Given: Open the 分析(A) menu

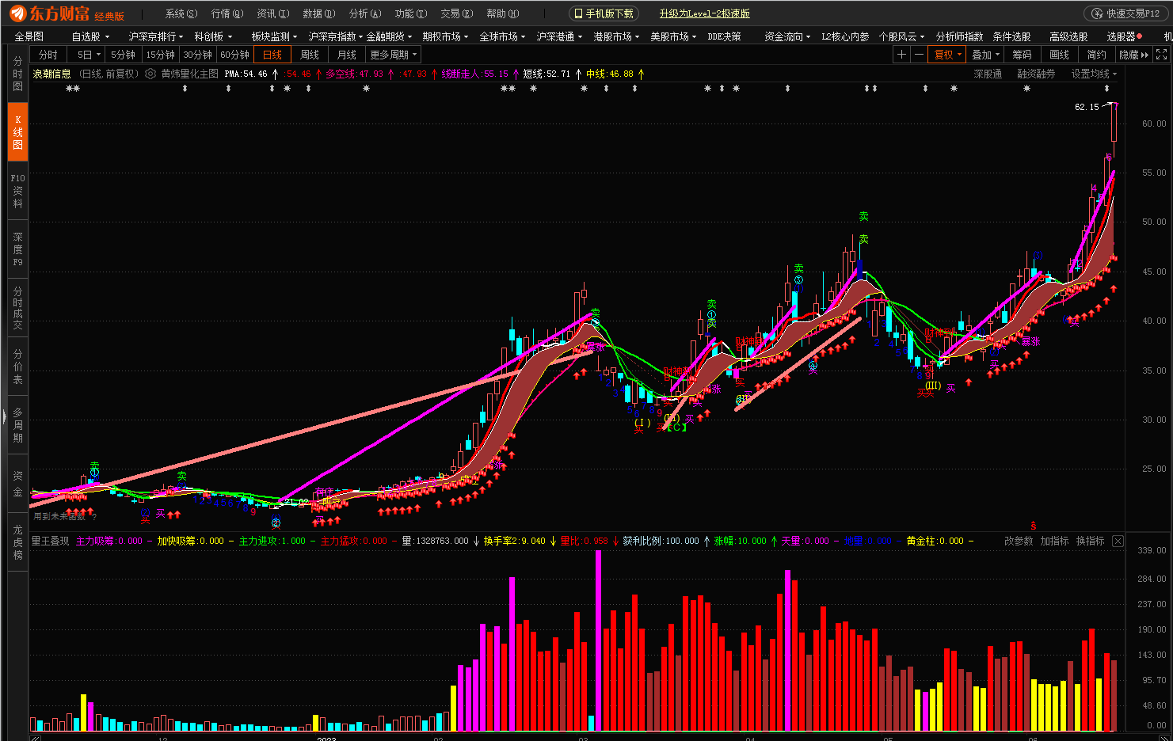Looking at the screenshot, I should pyautogui.click(x=365, y=13).
